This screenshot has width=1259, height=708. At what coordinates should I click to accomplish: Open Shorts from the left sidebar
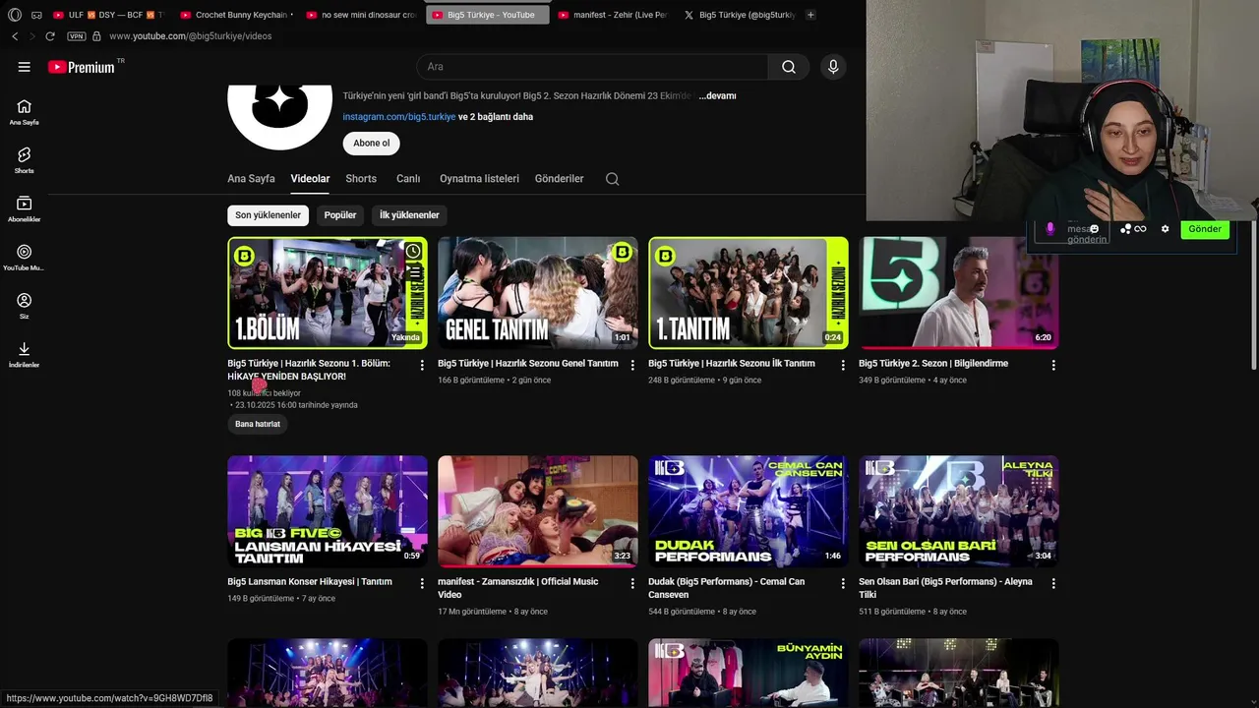pyautogui.click(x=24, y=160)
